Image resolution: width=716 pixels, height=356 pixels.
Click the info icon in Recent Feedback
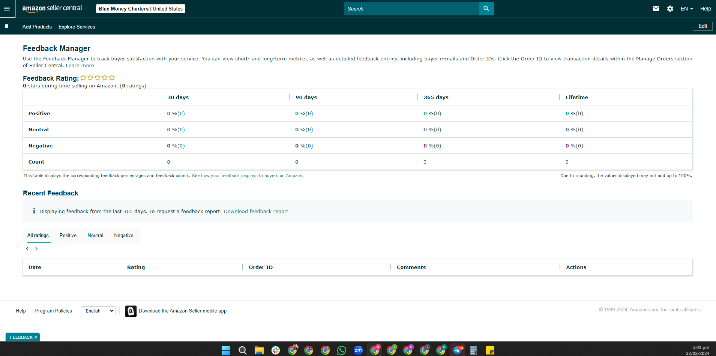click(34, 211)
